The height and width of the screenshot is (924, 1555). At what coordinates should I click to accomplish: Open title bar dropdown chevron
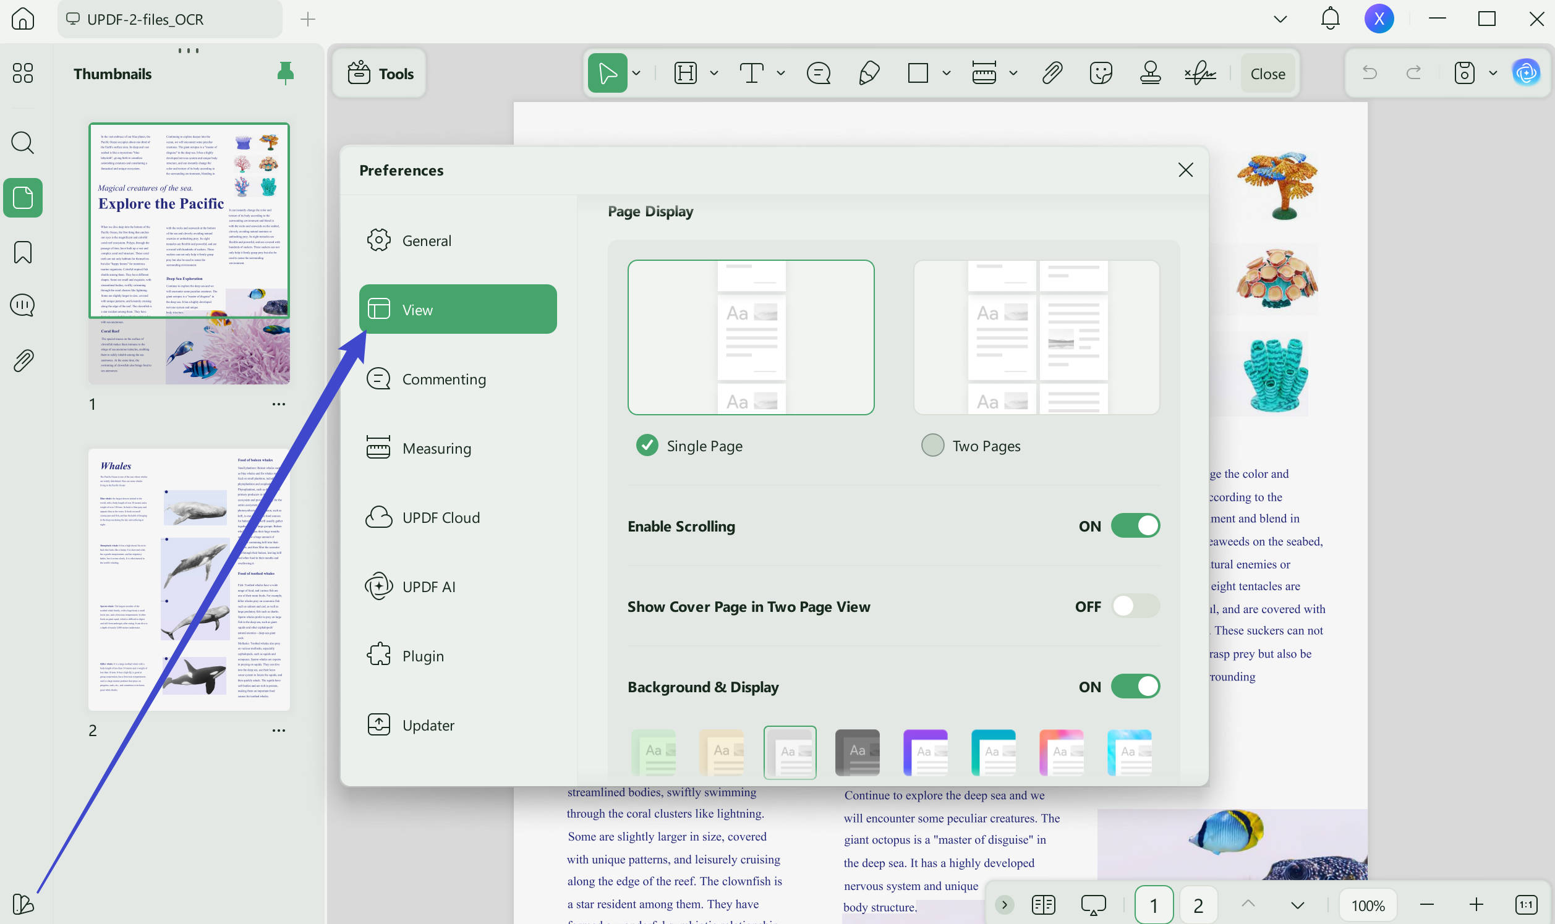(x=1280, y=19)
